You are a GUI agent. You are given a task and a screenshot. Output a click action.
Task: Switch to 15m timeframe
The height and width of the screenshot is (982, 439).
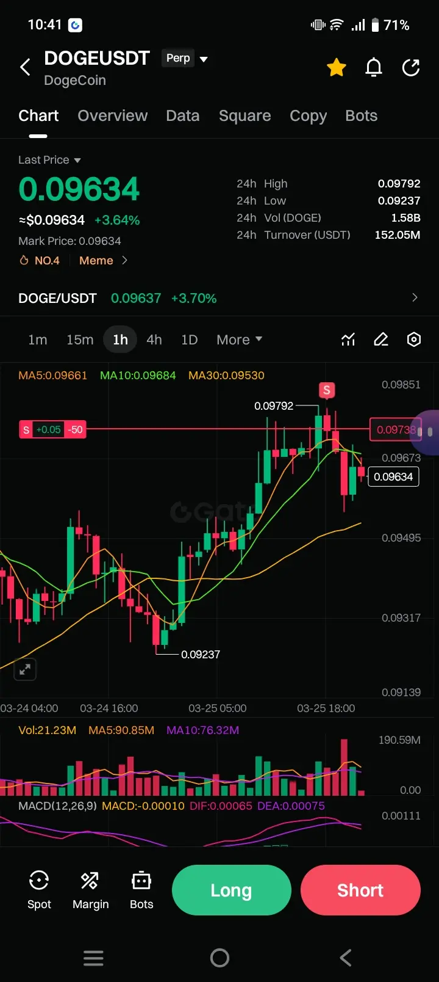pyautogui.click(x=80, y=340)
